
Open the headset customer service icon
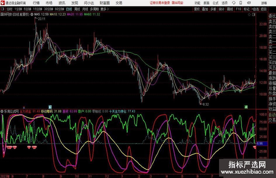pos(234,3)
